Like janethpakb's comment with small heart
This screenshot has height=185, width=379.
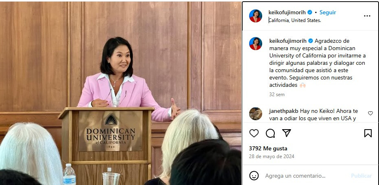coord(370,113)
